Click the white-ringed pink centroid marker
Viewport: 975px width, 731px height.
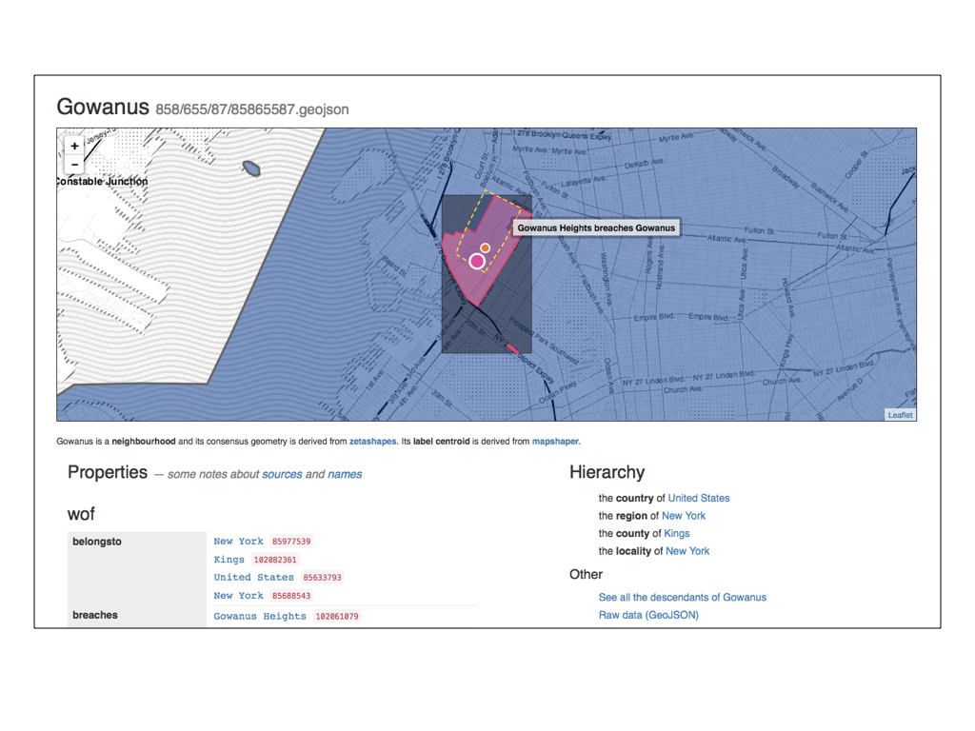(x=478, y=261)
